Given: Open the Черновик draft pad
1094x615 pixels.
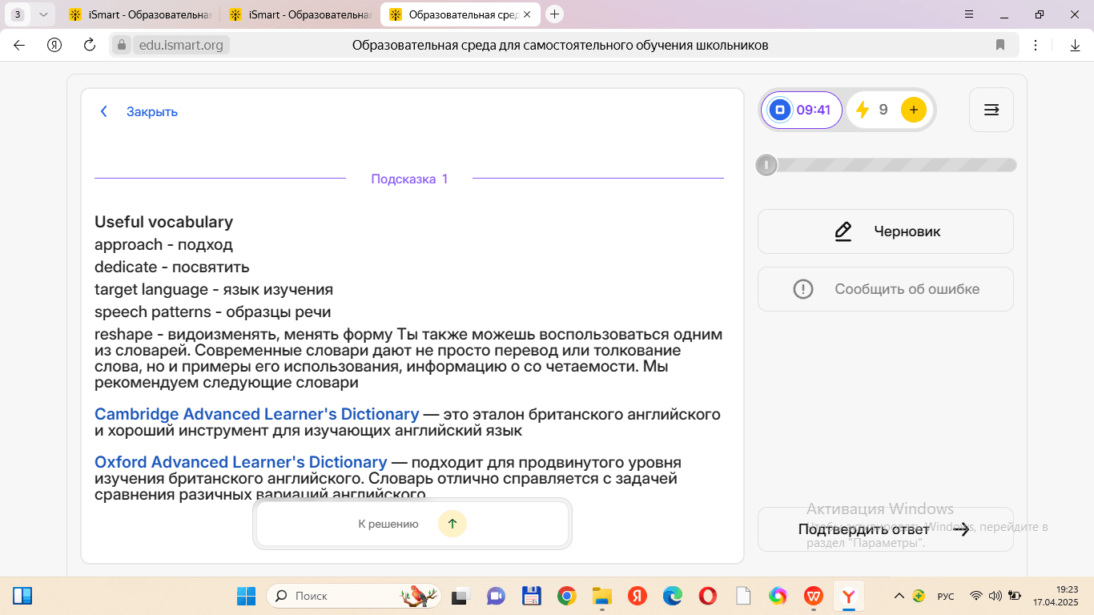Looking at the screenshot, I should point(886,231).
